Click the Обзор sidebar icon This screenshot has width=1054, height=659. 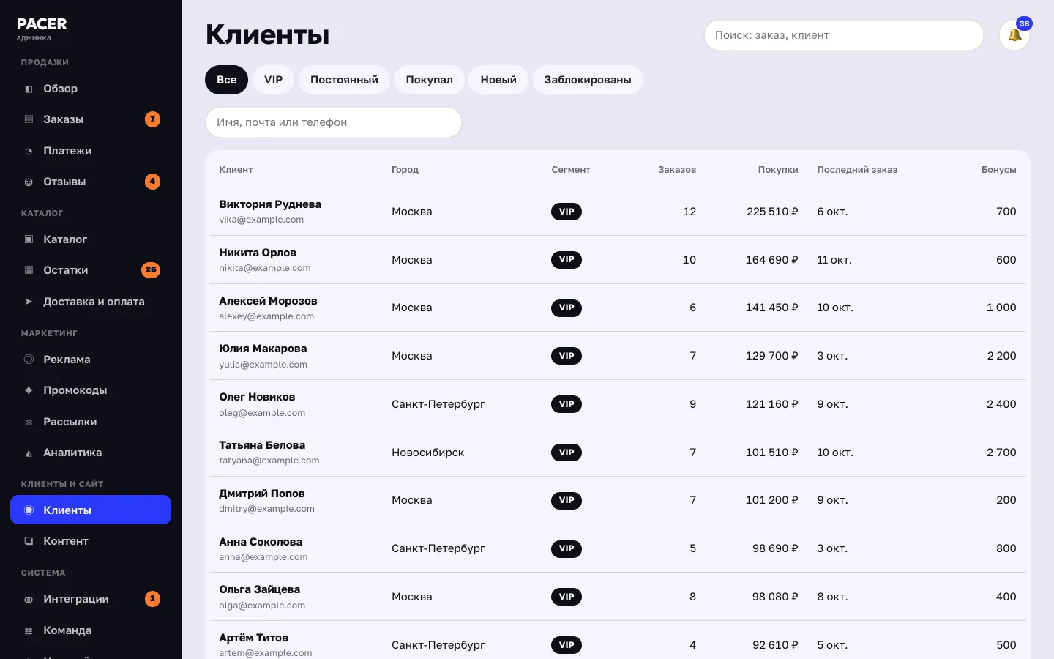(x=29, y=89)
